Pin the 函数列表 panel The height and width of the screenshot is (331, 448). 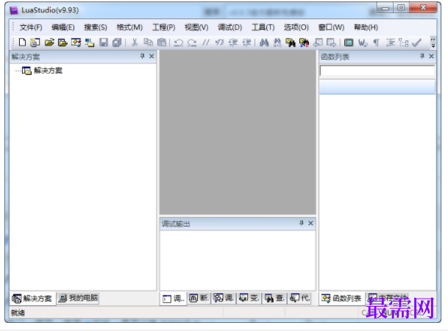coord(422,56)
